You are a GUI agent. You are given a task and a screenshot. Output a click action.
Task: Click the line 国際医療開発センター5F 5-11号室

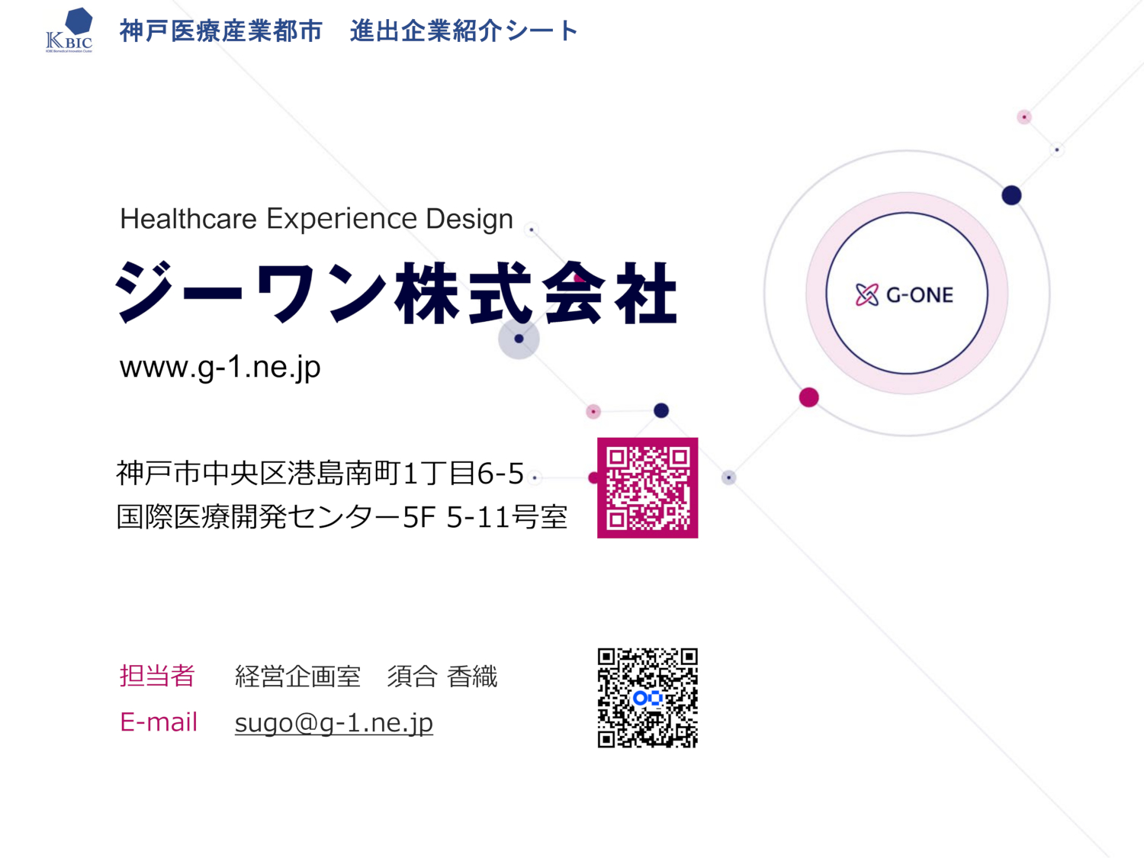[342, 517]
